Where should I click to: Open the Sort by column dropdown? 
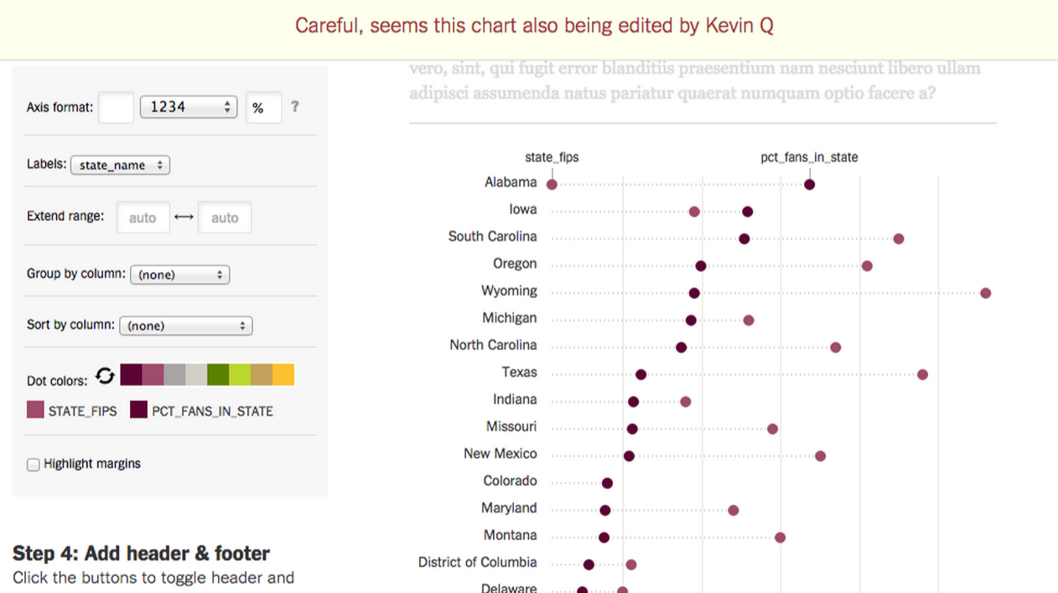tap(185, 326)
